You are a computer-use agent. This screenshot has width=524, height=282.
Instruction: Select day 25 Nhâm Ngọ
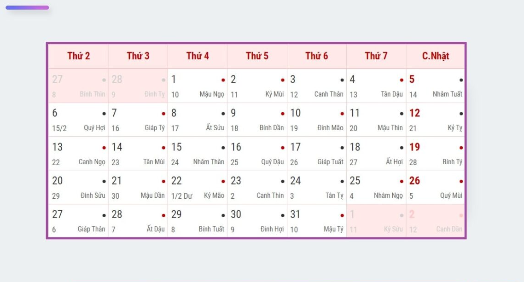tap(376, 187)
